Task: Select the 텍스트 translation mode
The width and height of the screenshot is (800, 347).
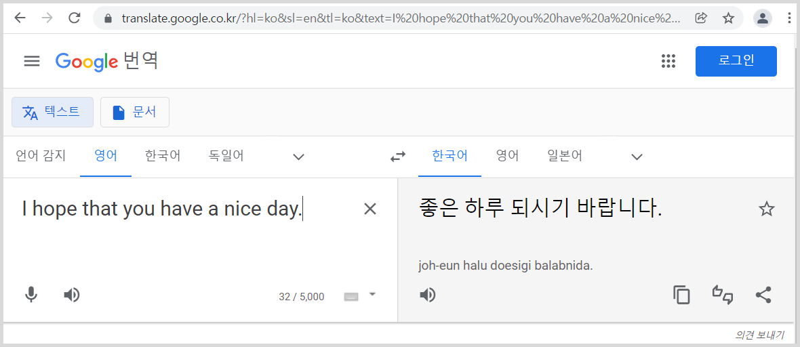Action: click(x=53, y=113)
